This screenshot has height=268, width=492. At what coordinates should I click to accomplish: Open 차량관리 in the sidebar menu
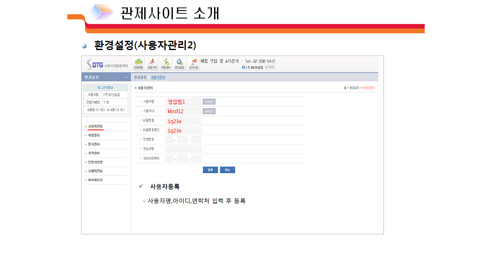coord(94,135)
